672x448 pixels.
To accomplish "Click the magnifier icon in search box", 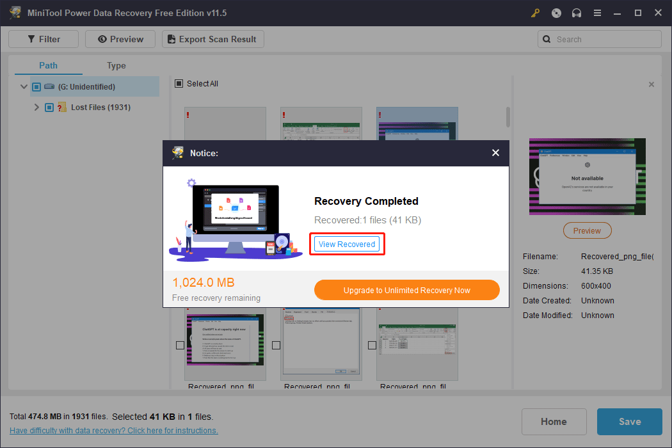I will click(x=547, y=39).
